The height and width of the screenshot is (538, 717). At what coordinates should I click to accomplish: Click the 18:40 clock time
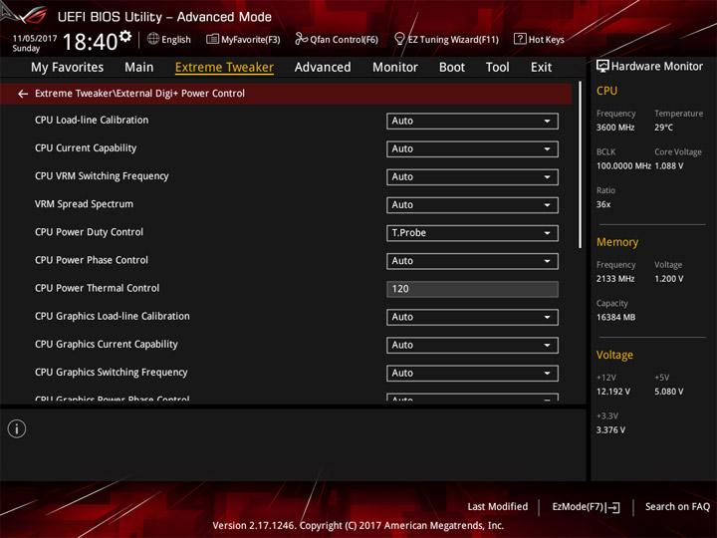point(90,42)
